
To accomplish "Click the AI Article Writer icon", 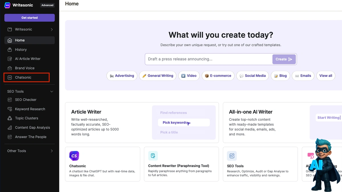I will (x=10, y=59).
